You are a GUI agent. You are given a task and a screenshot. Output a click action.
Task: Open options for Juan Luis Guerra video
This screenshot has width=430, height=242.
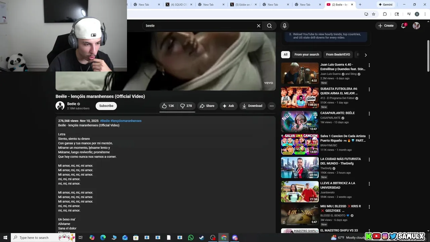tap(369, 65)
